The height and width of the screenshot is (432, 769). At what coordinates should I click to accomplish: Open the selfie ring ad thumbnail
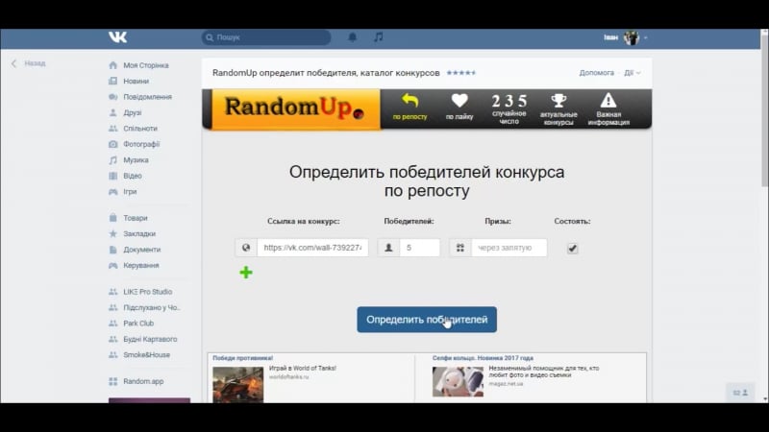click(458, 381)
